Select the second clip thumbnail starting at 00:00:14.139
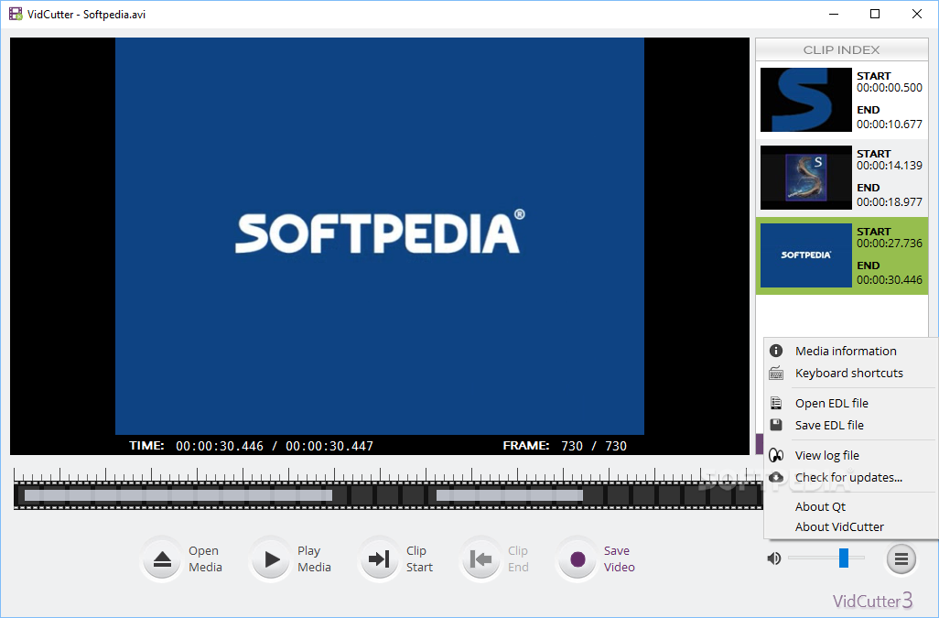Screen dimensions: 939x618 coord(806,178)
